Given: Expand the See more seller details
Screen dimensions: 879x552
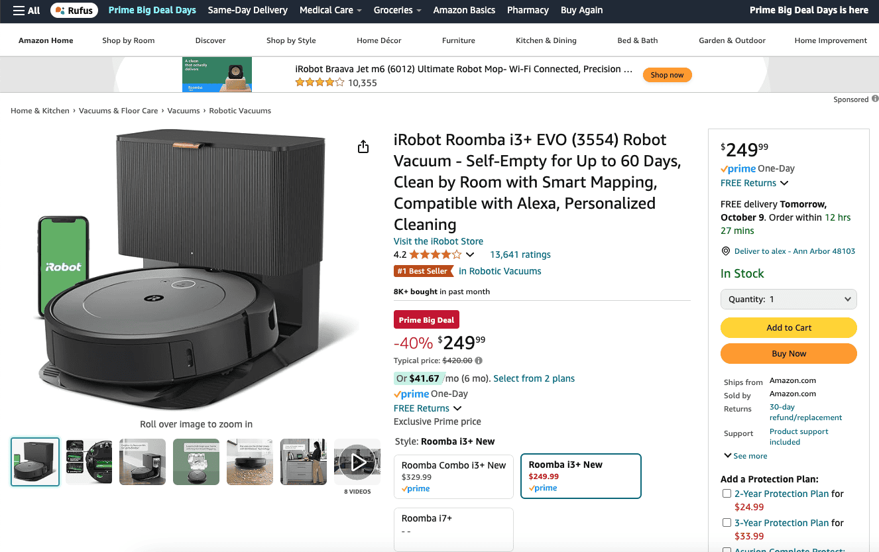Looking at the screenshot, I should pos(745,456).
